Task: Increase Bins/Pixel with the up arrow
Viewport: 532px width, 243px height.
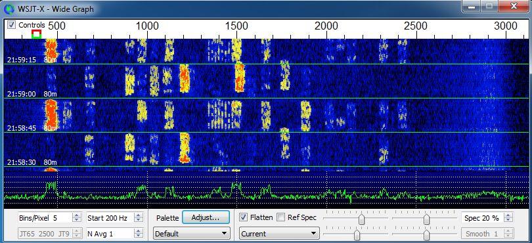Action: coord(78,215)
